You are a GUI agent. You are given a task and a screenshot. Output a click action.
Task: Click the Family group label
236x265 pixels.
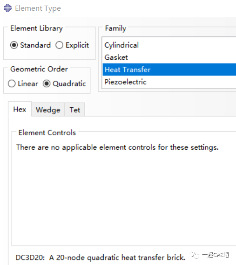[115, 28]
